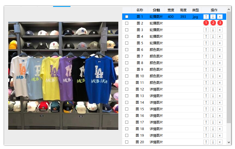The width and height of the screenshot is (235, 149).
Task: Move 图 6 down one position
Action: [x=213, y=49]
